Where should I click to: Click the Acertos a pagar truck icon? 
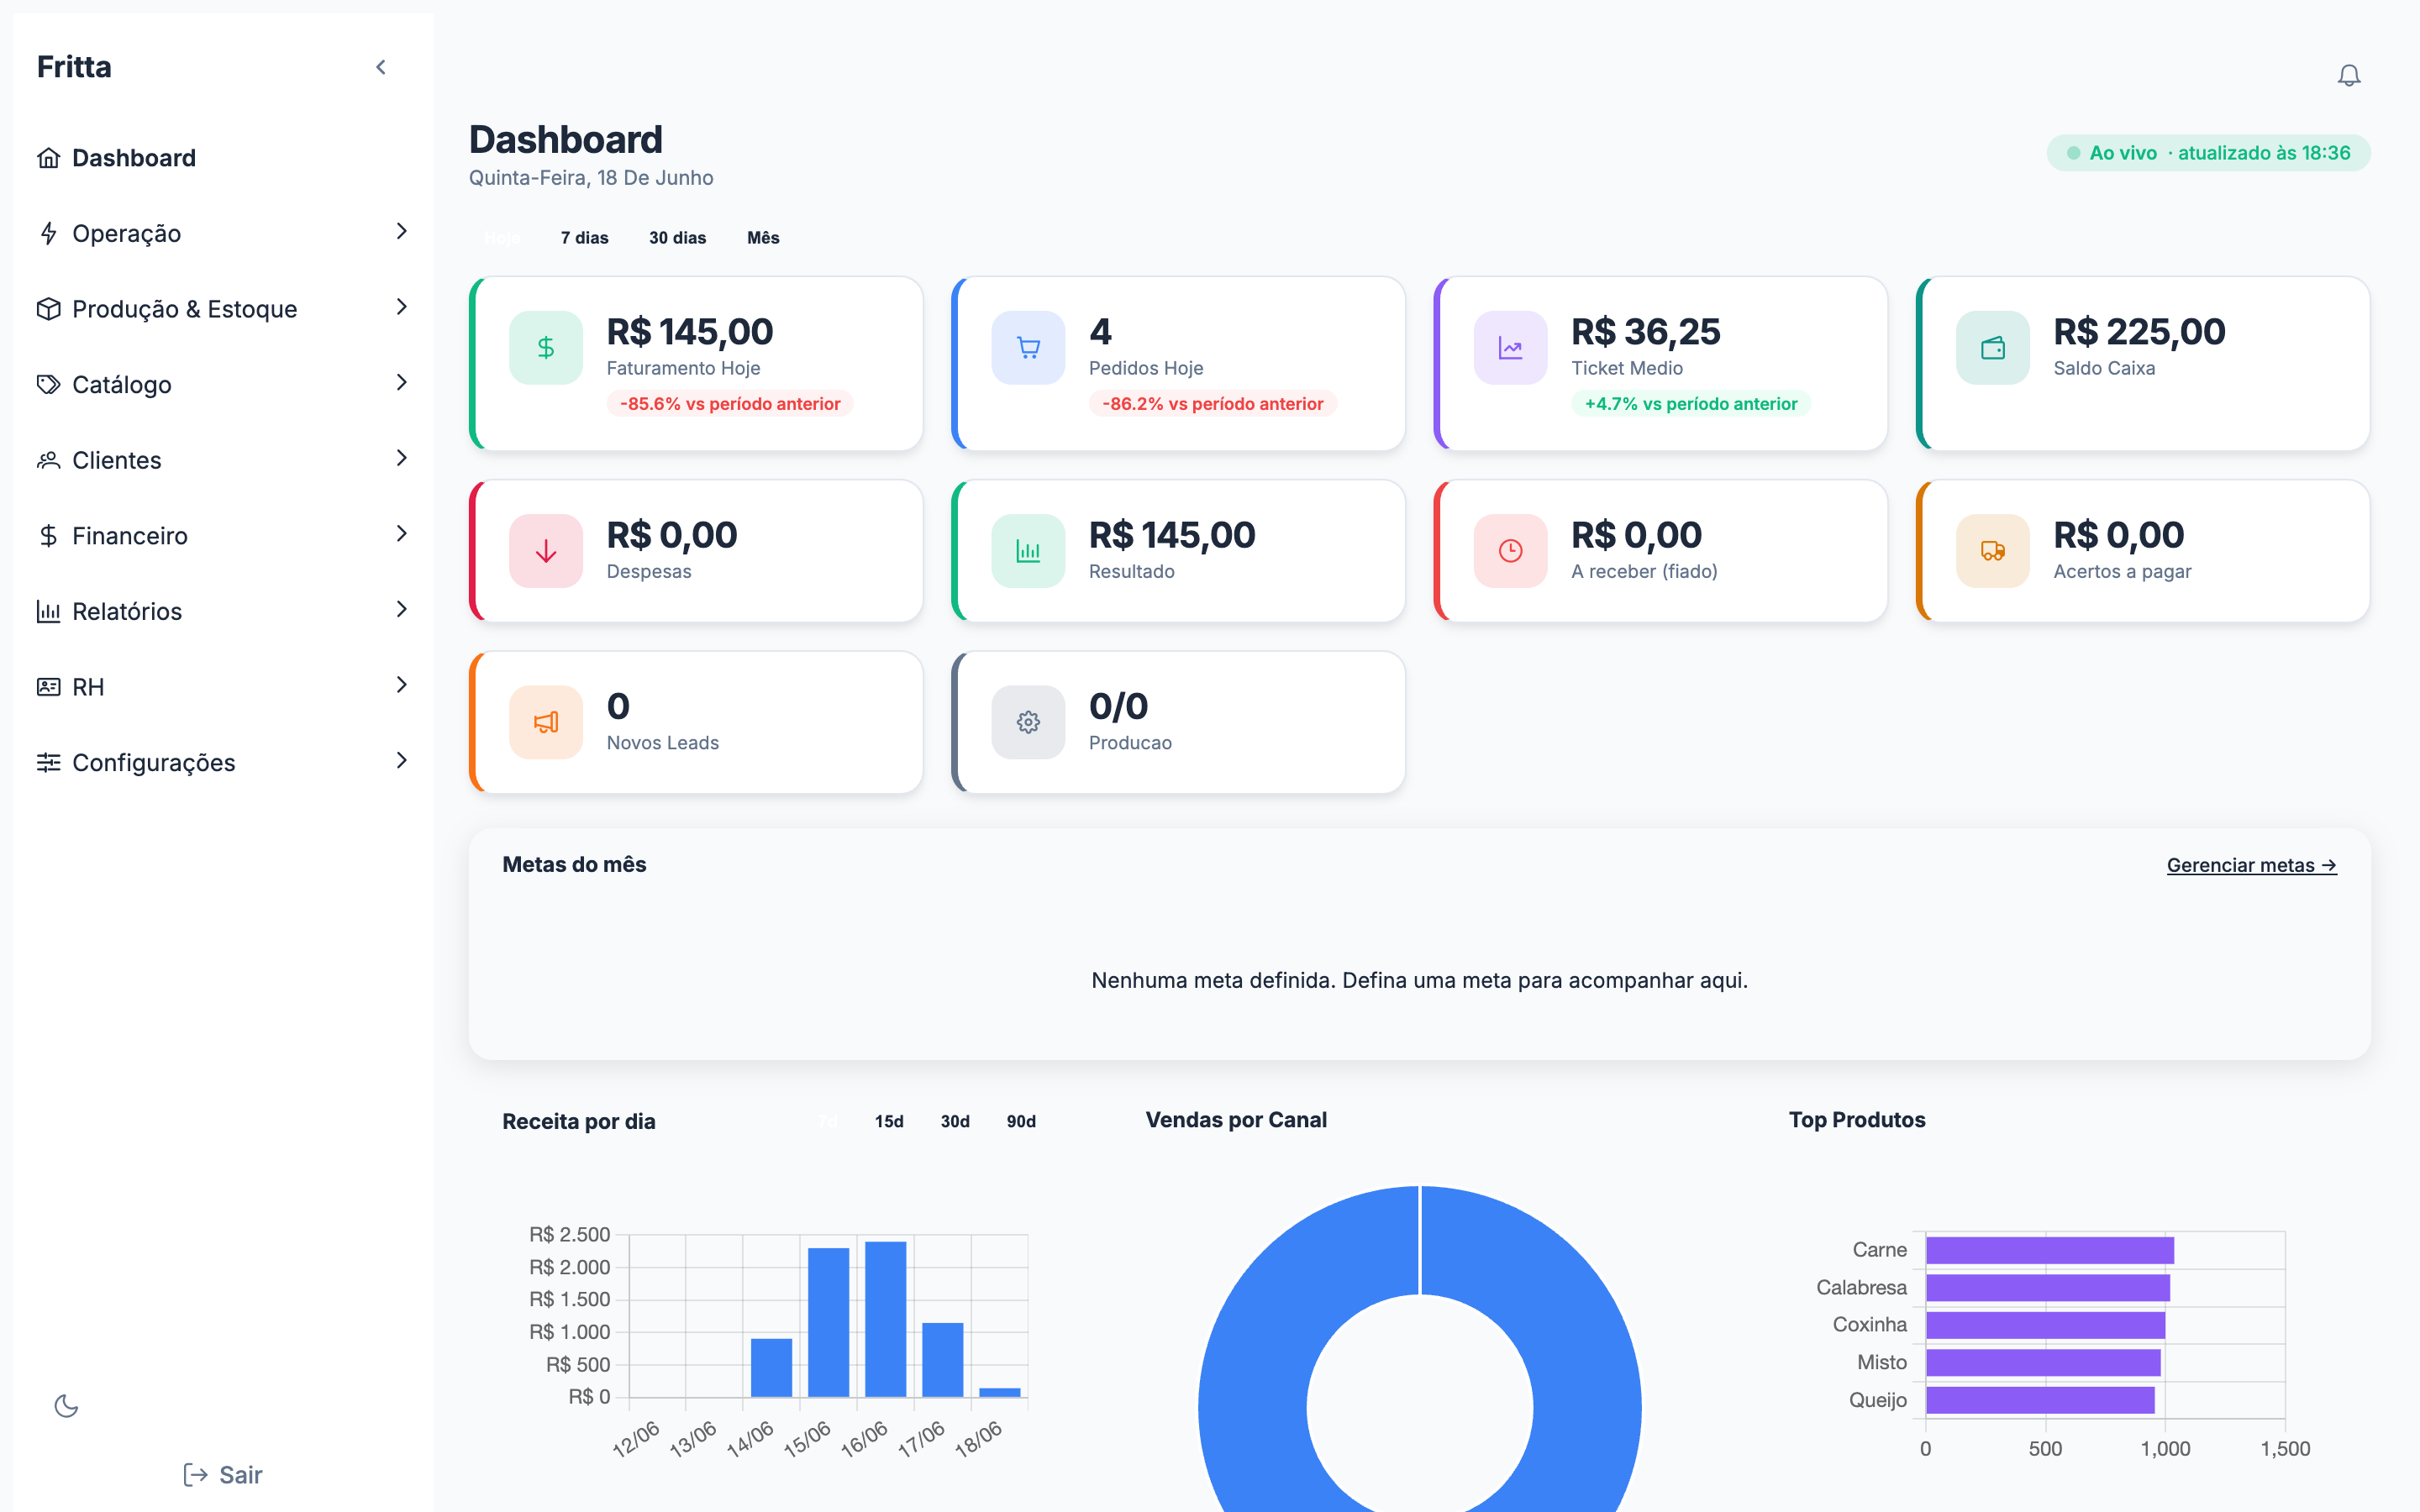click(x=1992, y=550)
